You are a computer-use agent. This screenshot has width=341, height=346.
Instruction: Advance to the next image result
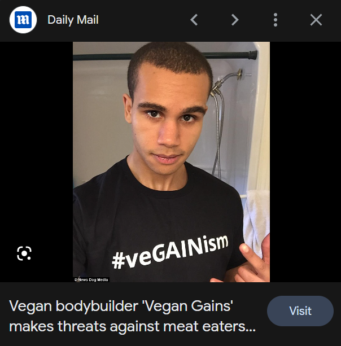[235, 20]
